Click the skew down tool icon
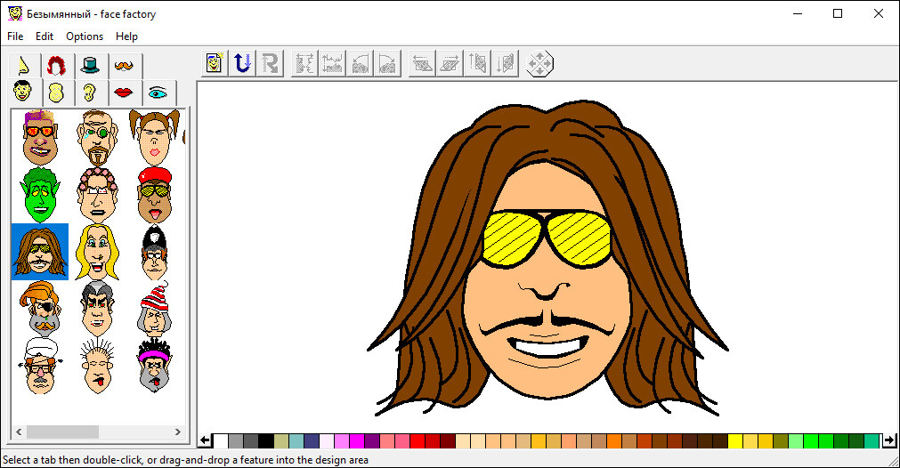 [x=505, y=63]
